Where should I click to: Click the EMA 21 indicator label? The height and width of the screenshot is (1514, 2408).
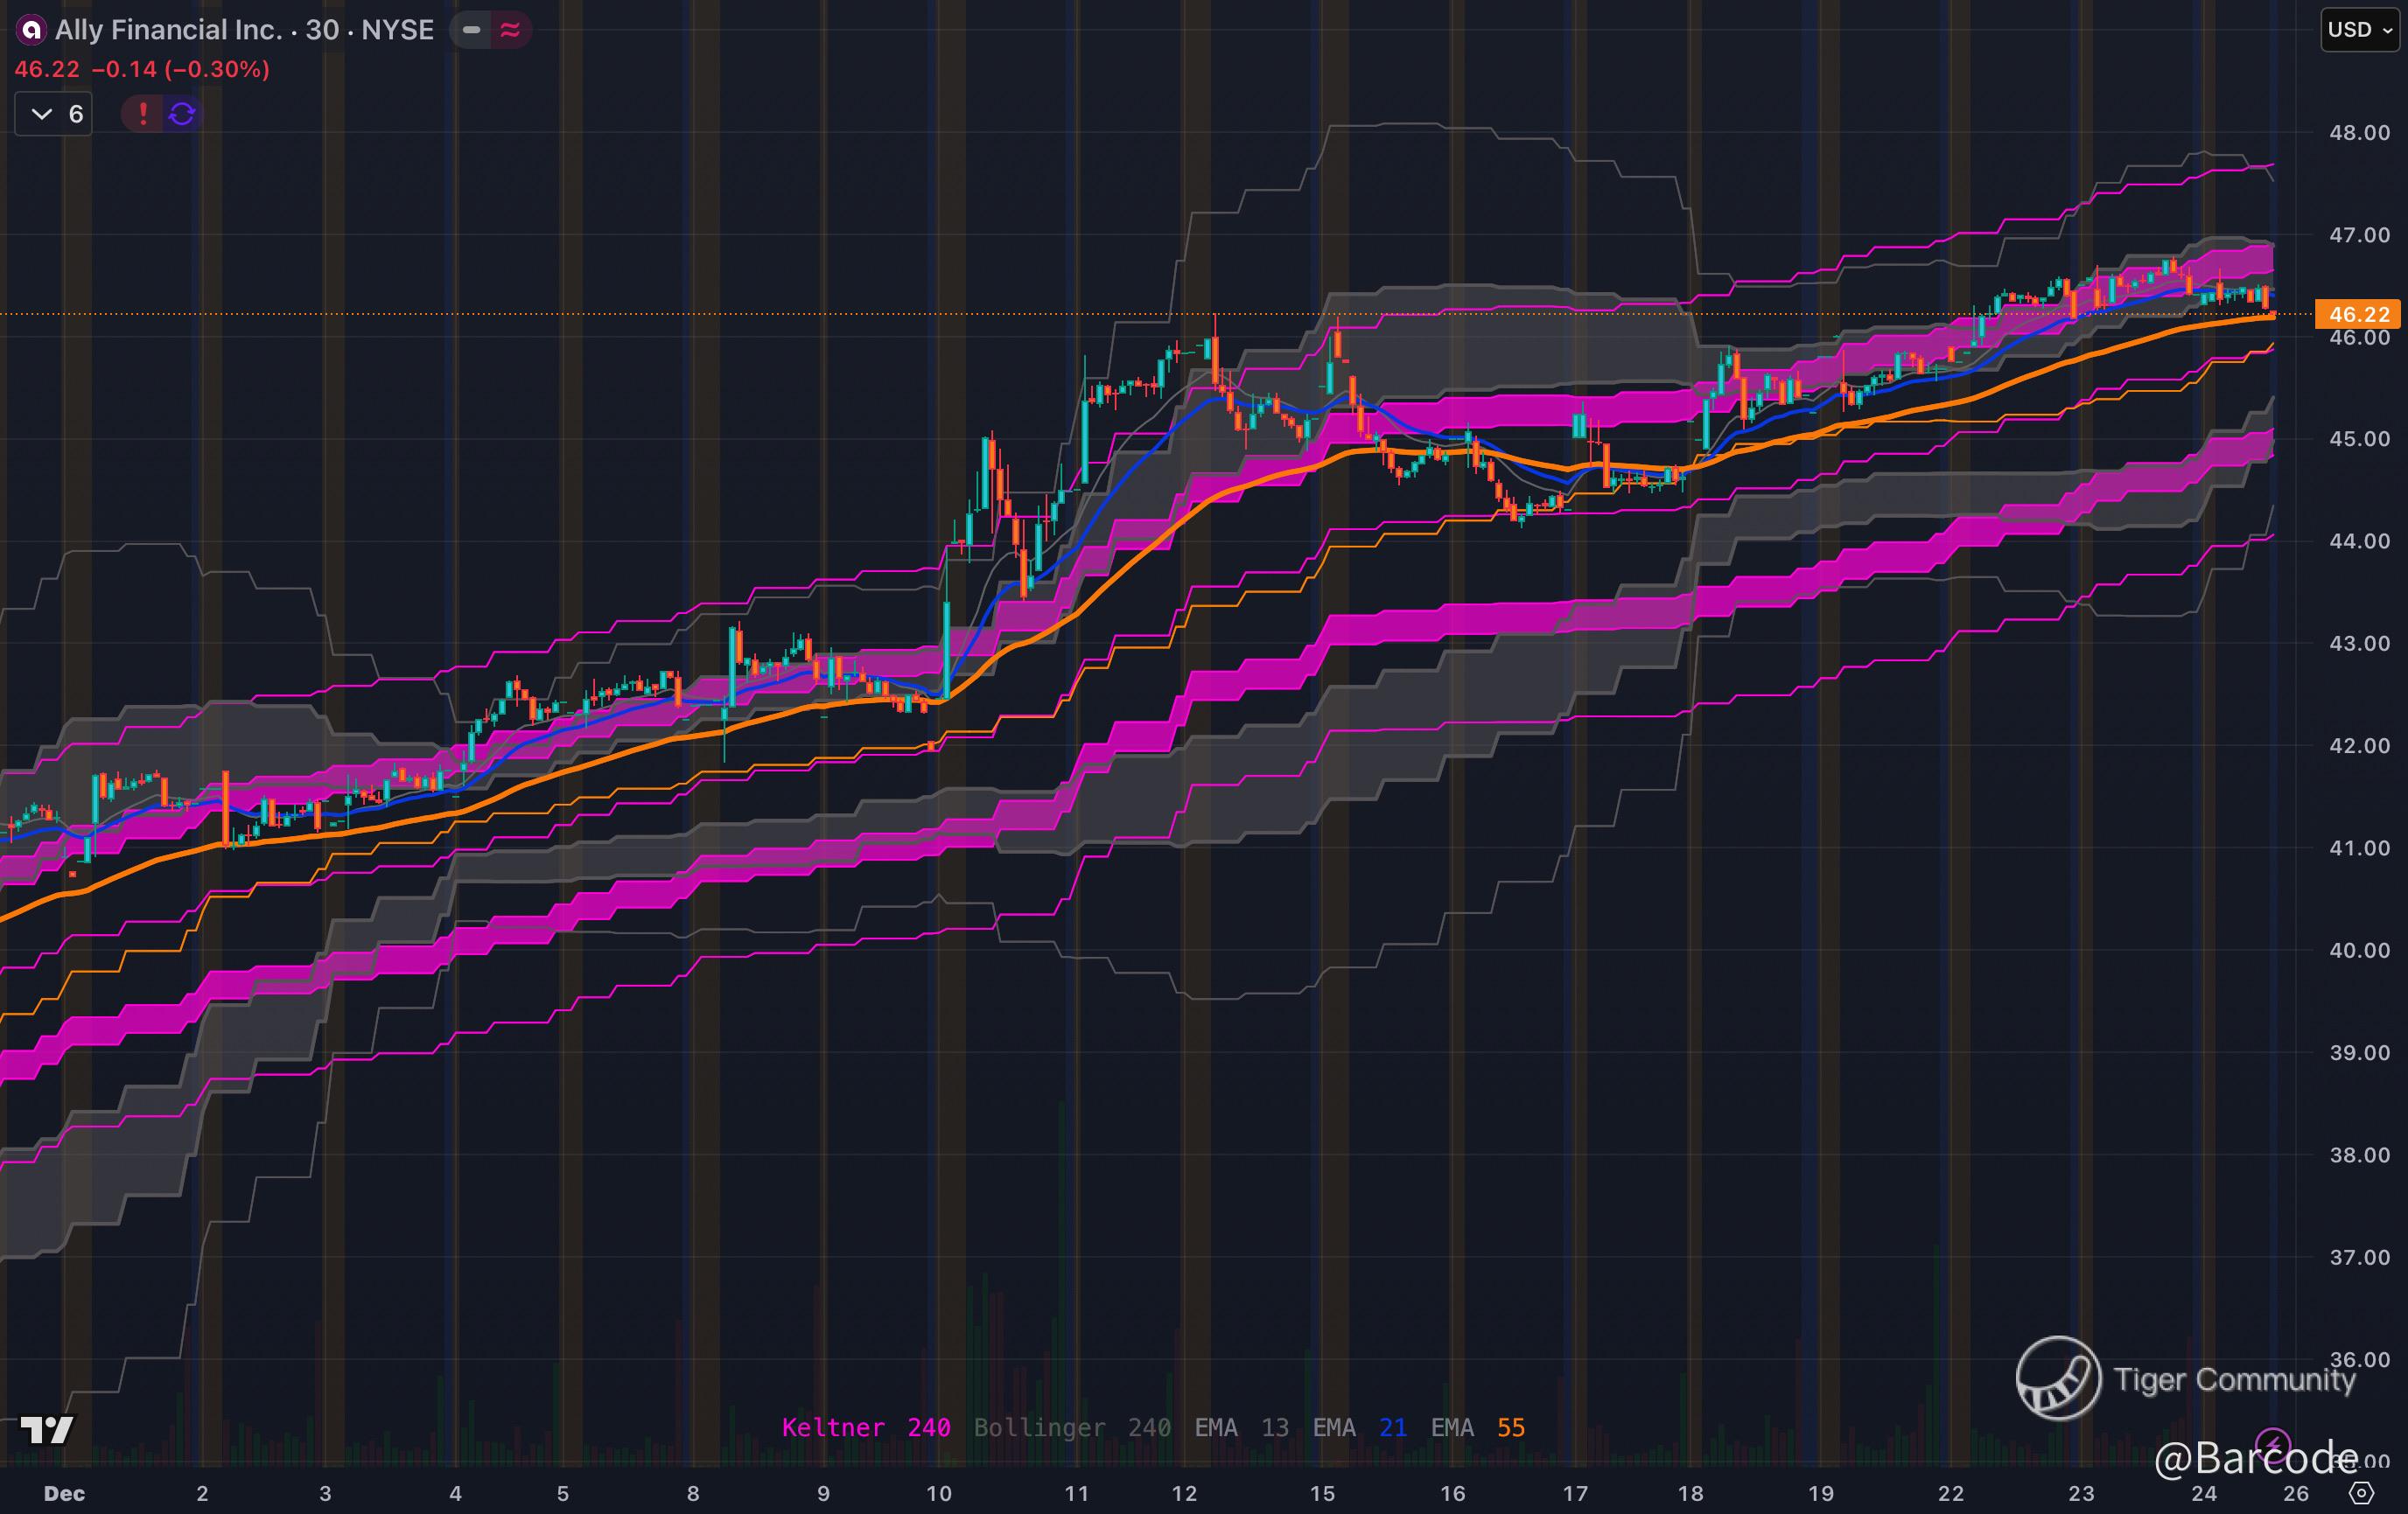coord(1359,1427)
